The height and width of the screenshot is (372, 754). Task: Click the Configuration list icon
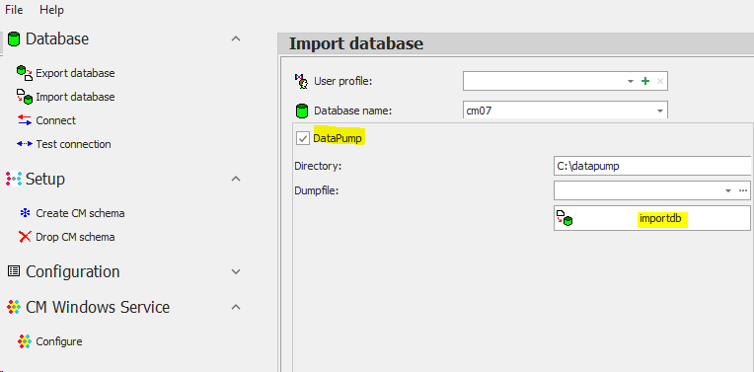click(x=14, y=271)
